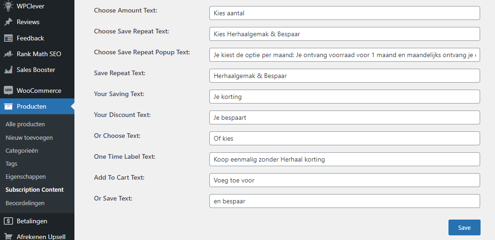
Task: Click the Reviews pin icon
Action: pyautogui.click(x=8, y=22)
